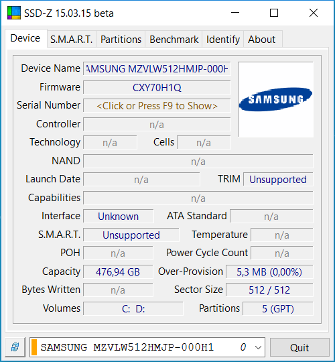This screenshot has width=335, height=362.
Task: Click the Firmware CXY70H1Q field
Action: click(x=157, y=88)
